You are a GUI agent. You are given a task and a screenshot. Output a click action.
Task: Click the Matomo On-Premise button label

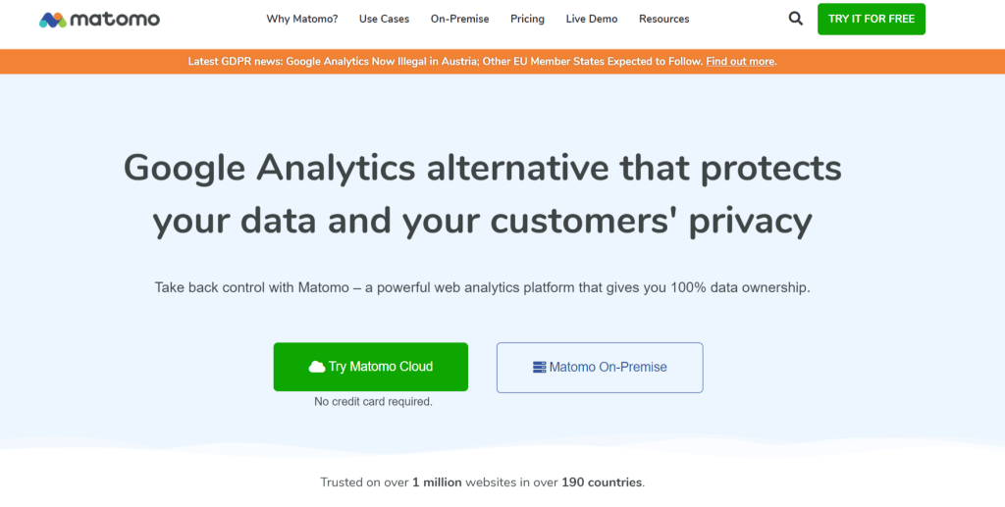(608, 368)
